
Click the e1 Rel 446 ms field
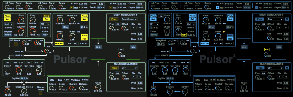229,8
